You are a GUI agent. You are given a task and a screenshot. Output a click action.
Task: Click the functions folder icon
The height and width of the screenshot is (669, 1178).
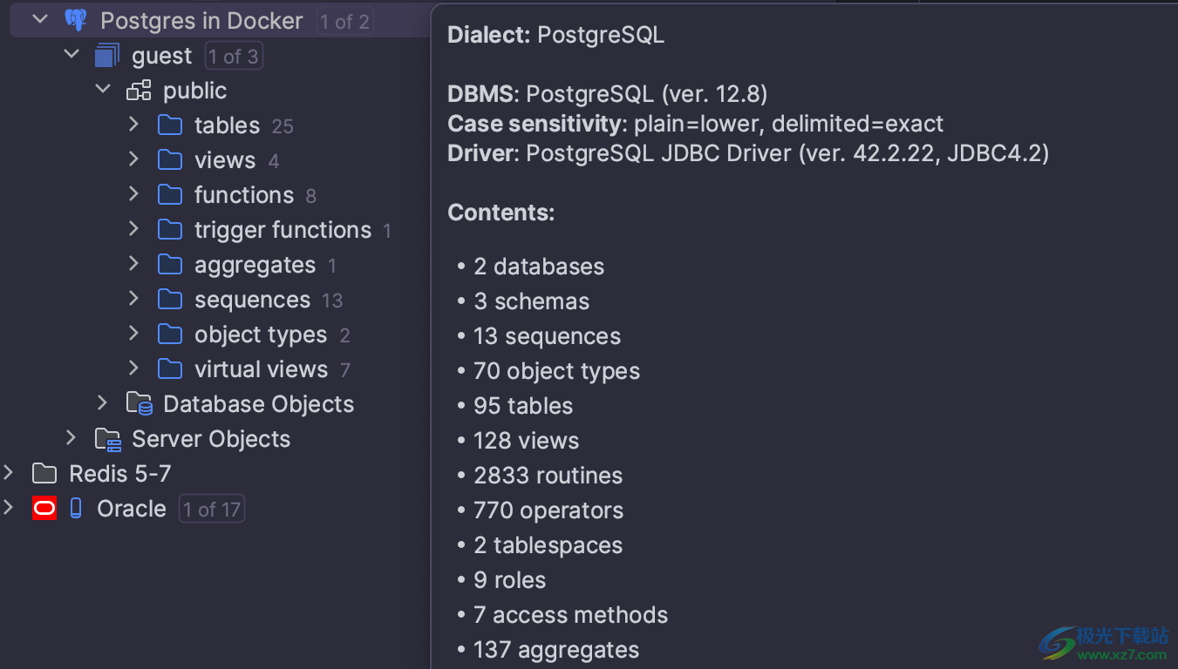pos(170,195)
